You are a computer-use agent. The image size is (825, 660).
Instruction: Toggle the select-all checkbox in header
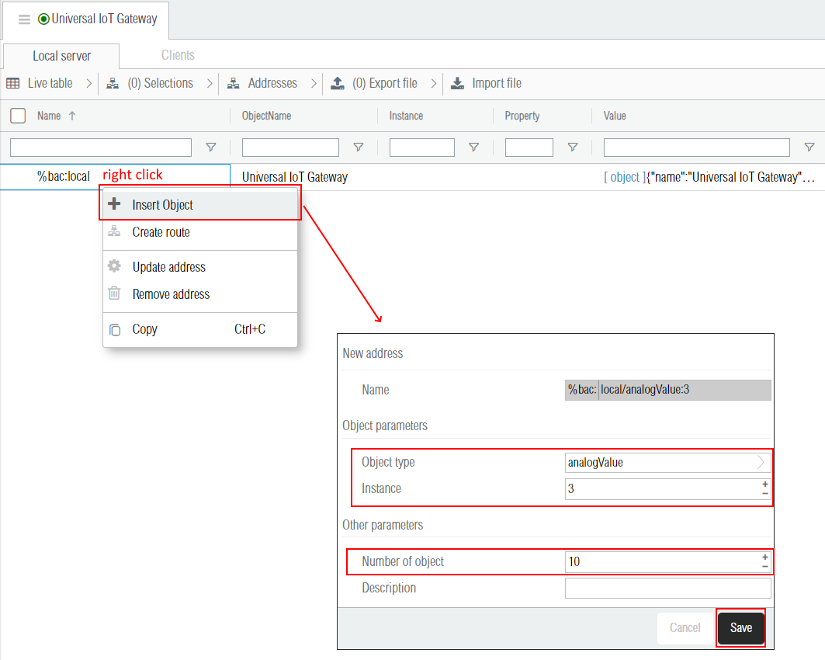18,116
